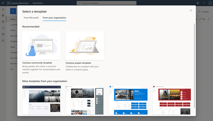
Task: Click the Recommended section heading
Action: tap(31, 26)
